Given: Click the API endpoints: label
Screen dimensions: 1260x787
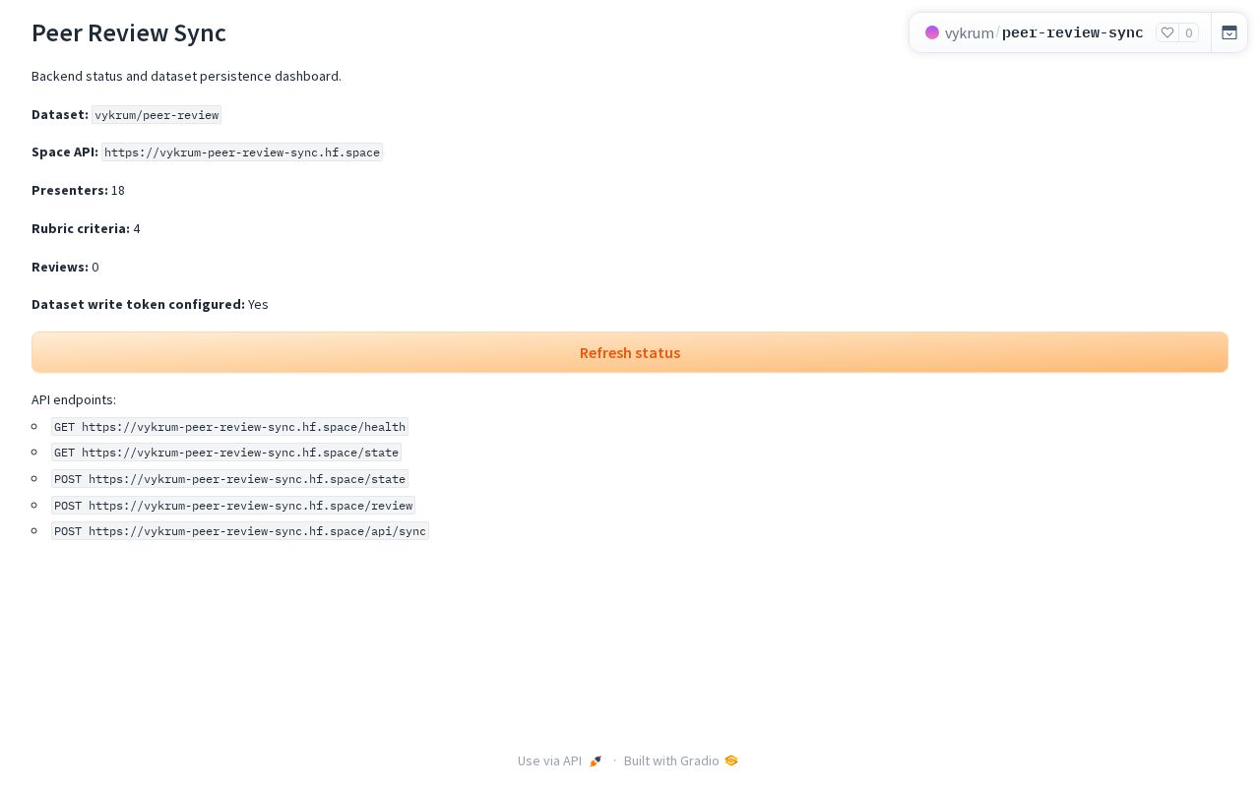Looking at the screenshot, I should click(x=74, y=399).
